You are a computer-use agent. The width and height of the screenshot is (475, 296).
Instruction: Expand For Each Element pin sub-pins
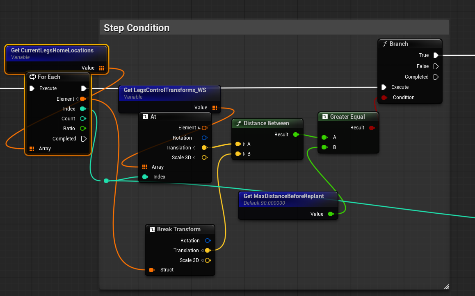click(x=77, y=99)
